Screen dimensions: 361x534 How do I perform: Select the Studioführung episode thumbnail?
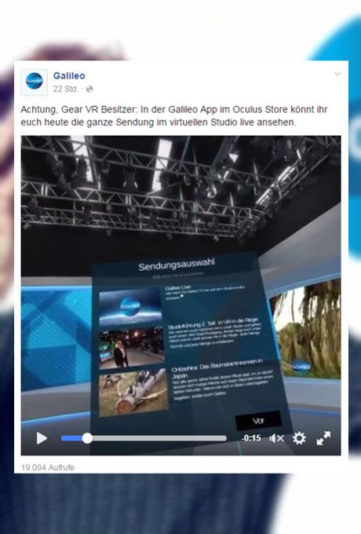[x=132, y=348]
